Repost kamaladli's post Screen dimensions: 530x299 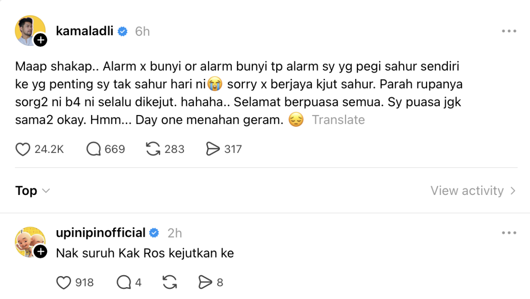coord(153,149)
